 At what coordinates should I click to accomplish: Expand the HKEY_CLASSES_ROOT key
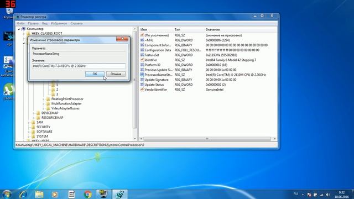click(x=24, y=34)
